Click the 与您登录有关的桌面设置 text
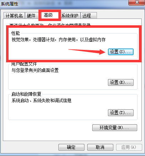 coord(35,70)
